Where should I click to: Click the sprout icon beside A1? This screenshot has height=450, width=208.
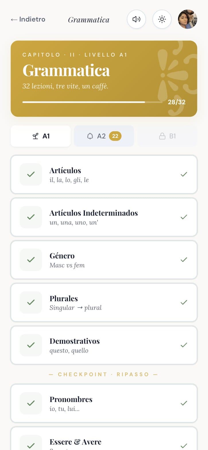pyautogui.click(x=35, y=136)
